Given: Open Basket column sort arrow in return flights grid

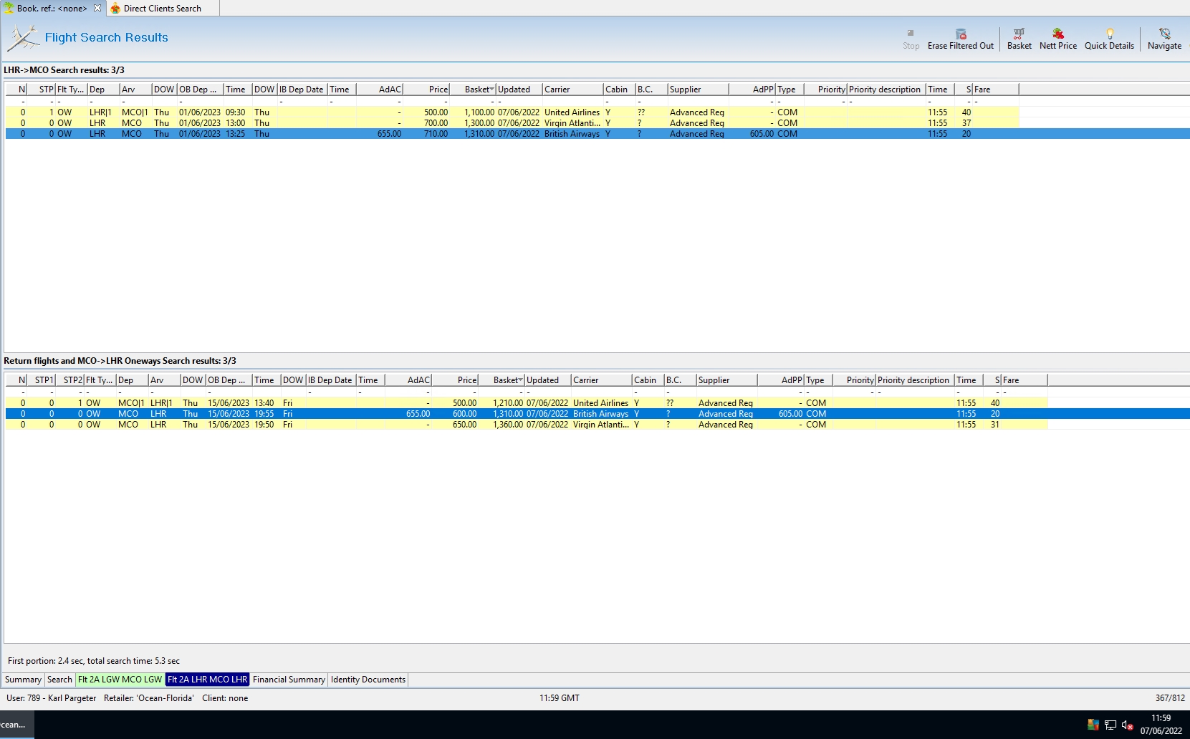Looking at the screenshot, I should click(x=520, y=380).
